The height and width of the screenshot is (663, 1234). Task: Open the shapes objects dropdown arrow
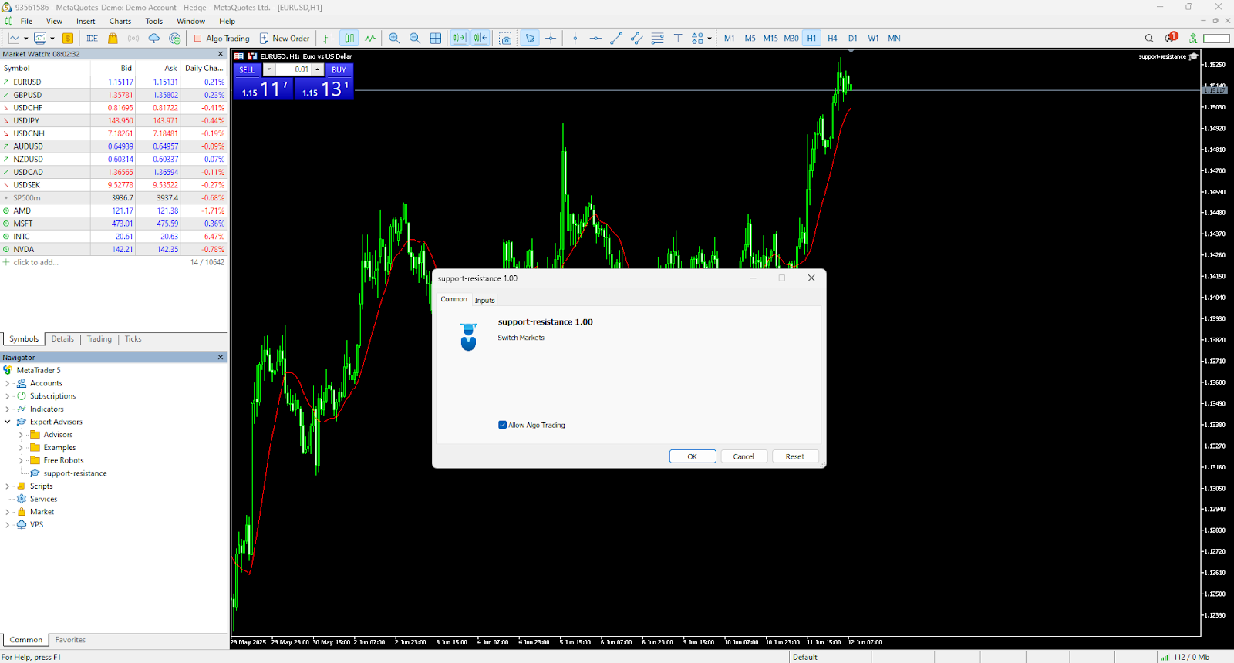point(710,39)
